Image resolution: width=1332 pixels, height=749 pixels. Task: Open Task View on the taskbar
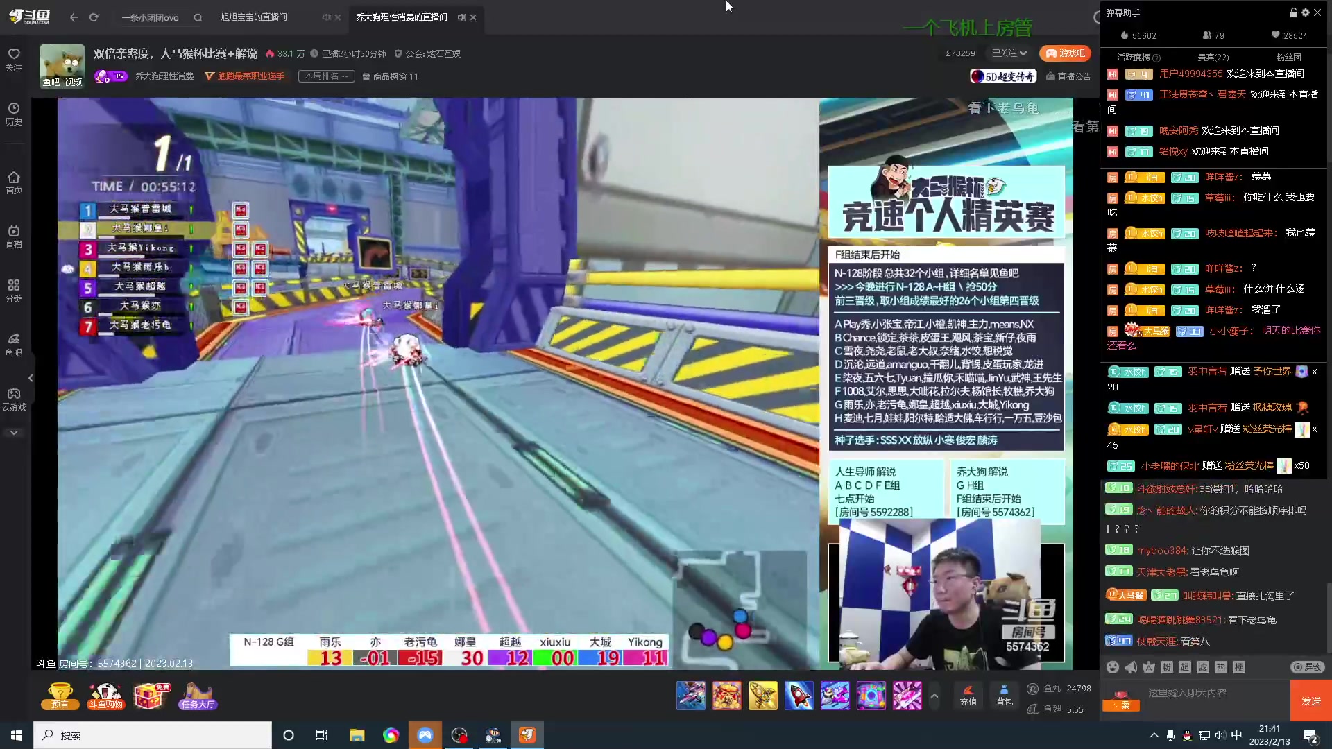point(322,735)
